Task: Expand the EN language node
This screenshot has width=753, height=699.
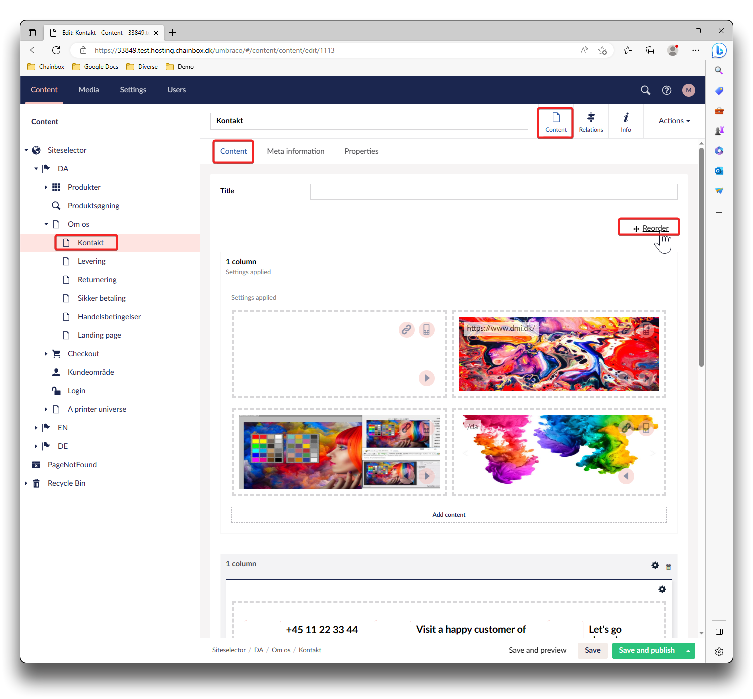Action: click(x=36, y=428)
